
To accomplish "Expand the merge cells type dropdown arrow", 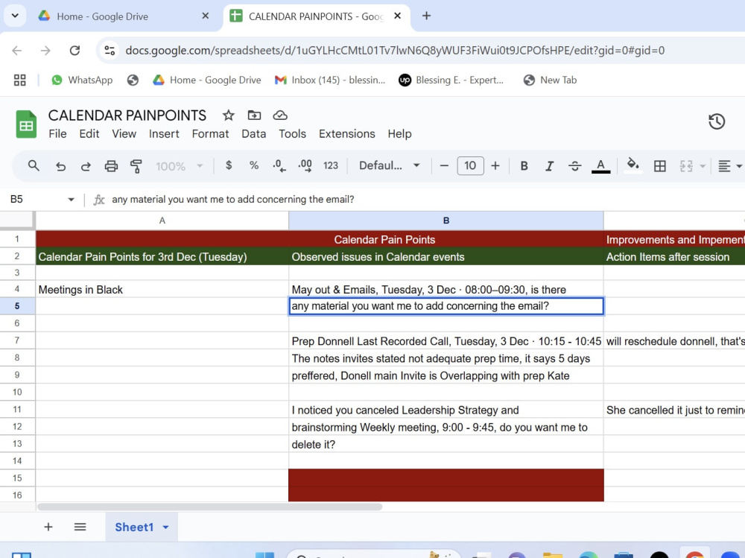I will pos(703,166).
